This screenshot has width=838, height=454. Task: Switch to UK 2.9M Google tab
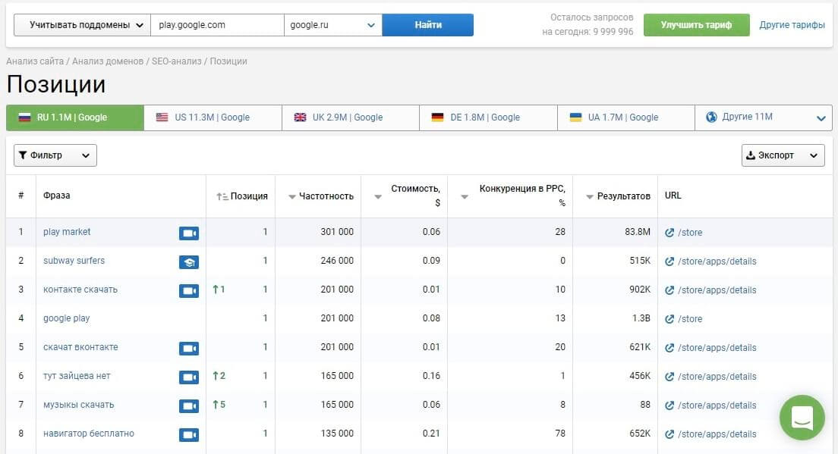[351, 117]
